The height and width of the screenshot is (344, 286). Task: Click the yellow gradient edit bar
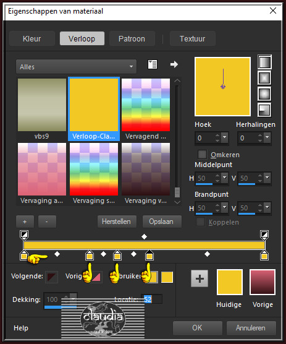(x=144, y=245)
